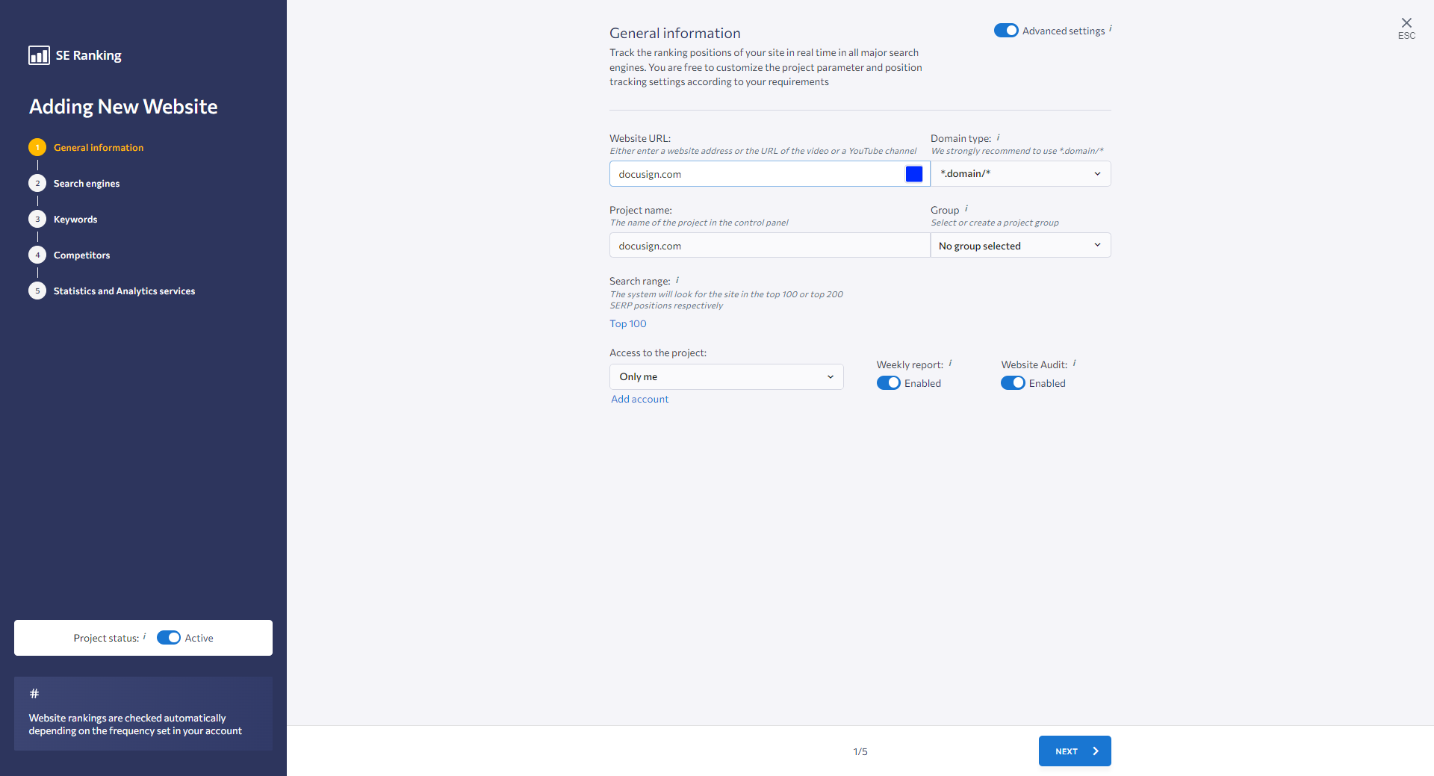Open the Access to the project dropdown
1434x776 pixels.
tap(726, 377)
